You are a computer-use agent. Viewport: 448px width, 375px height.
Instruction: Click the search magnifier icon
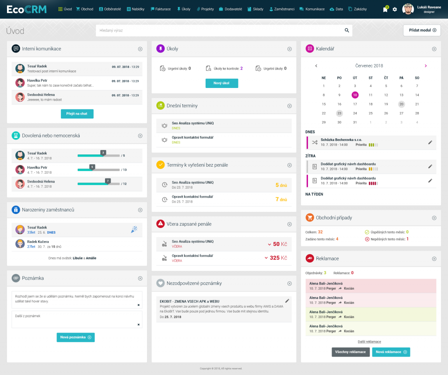[346, 30]
